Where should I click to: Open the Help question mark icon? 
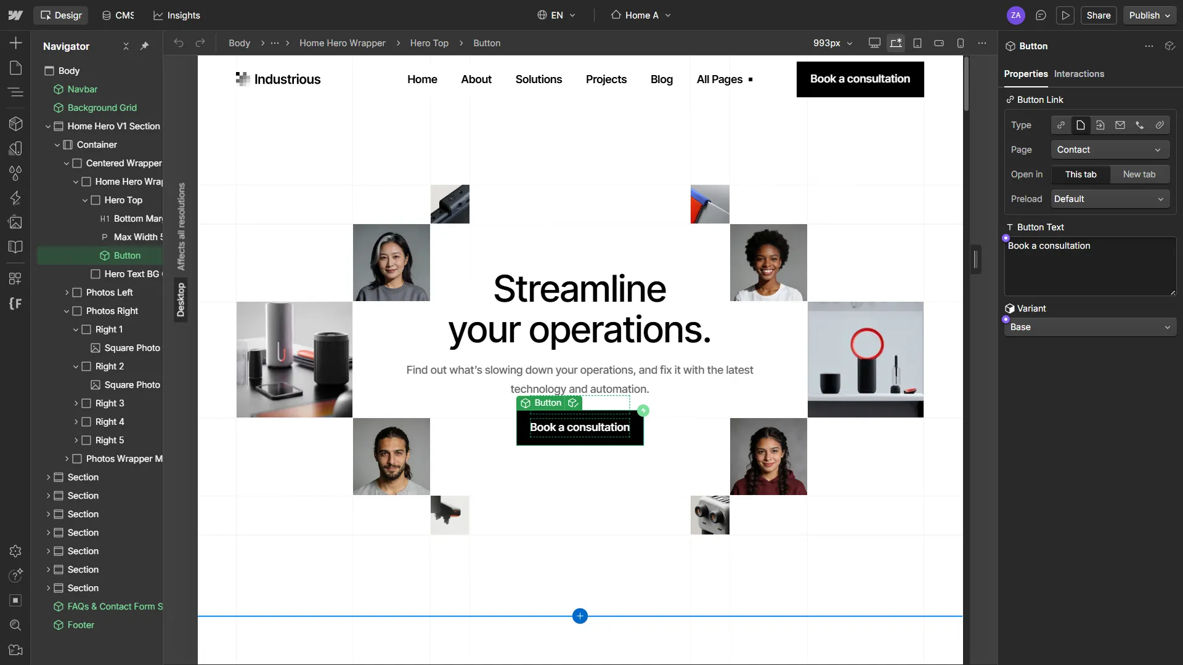[x=16, y=576]
